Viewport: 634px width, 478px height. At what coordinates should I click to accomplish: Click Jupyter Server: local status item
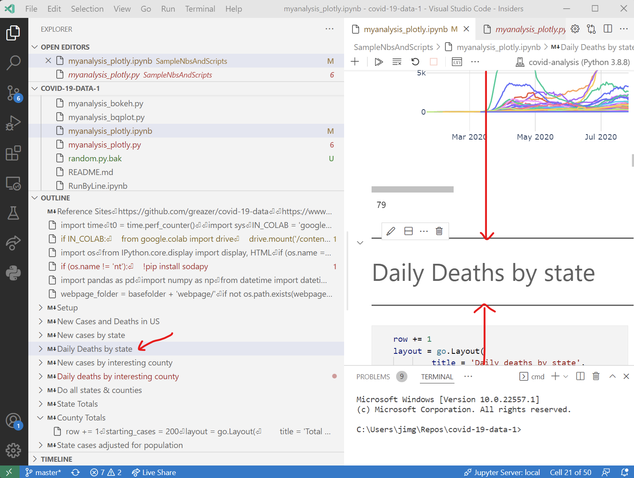coord(502,472)
